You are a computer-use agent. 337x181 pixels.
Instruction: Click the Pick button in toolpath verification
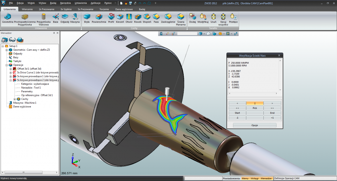254,108
